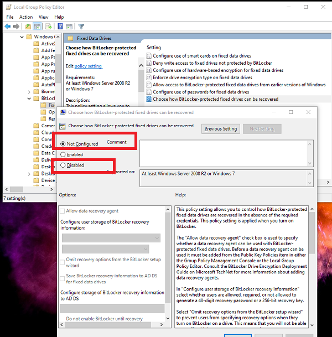Click the Export list toolbar icon
The width and height of the screenshot is (332, 337).
(x=49, y=27)
